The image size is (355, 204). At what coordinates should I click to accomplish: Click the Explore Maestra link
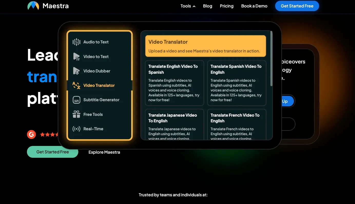[104, 152]
